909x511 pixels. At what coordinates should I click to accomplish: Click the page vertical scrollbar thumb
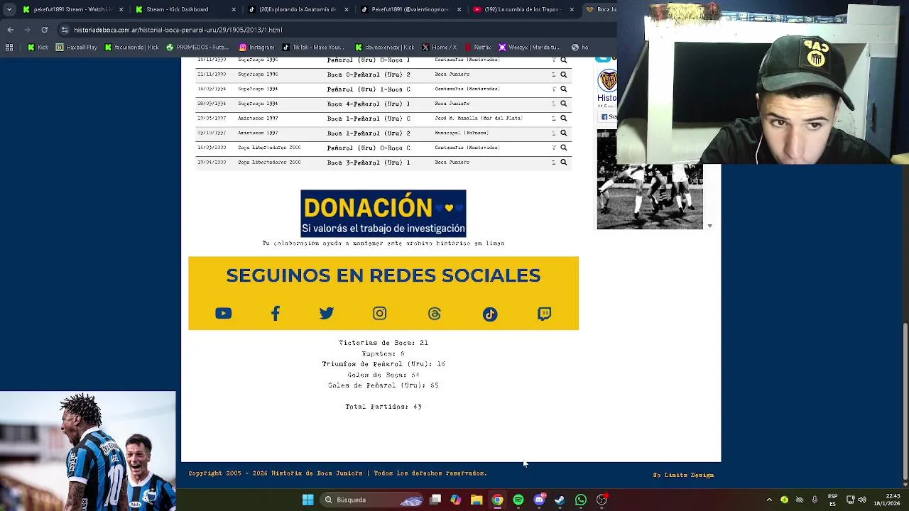905,401
